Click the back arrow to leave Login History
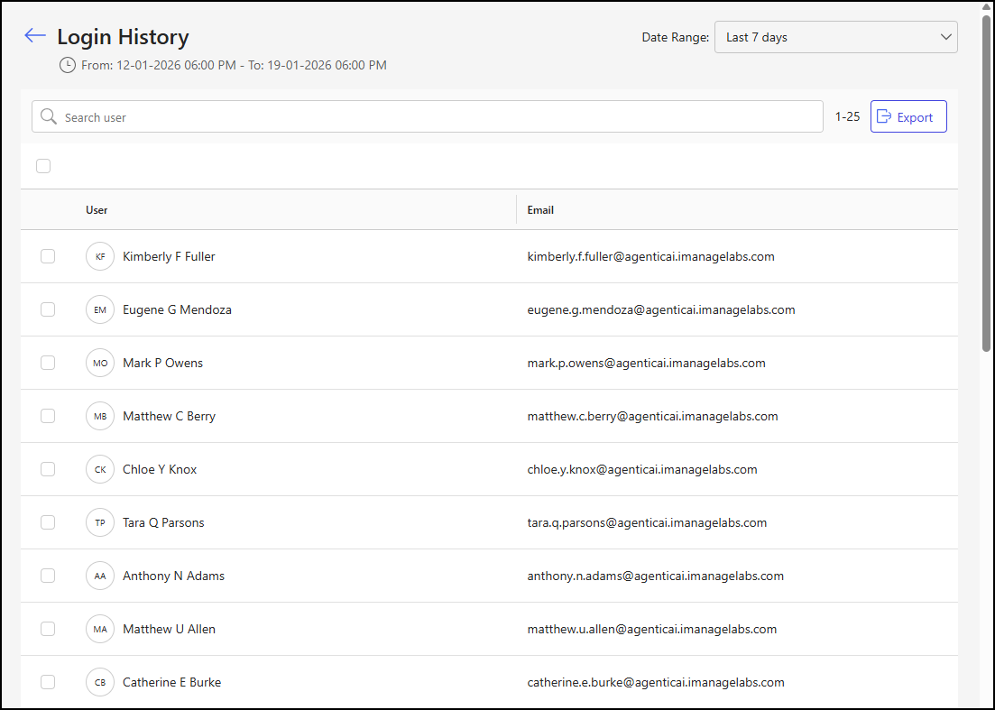The width and height of the screenshot is (995, 710). click(34, 35)
